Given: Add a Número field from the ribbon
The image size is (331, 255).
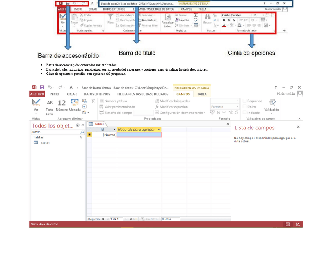Looking at the screenshot, I should coord(62,106).
